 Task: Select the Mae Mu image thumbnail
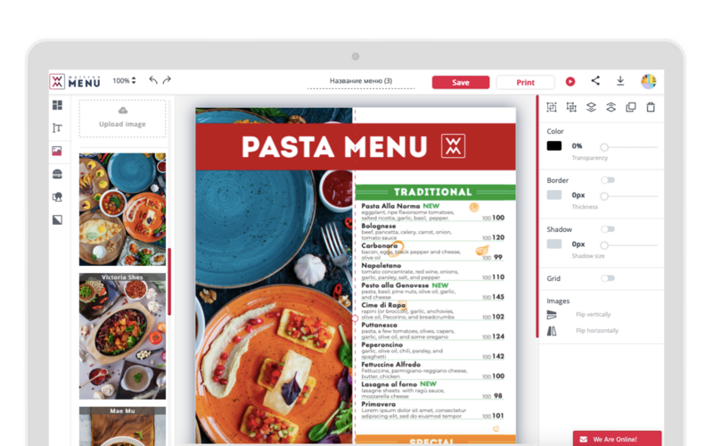pos(122,426)
